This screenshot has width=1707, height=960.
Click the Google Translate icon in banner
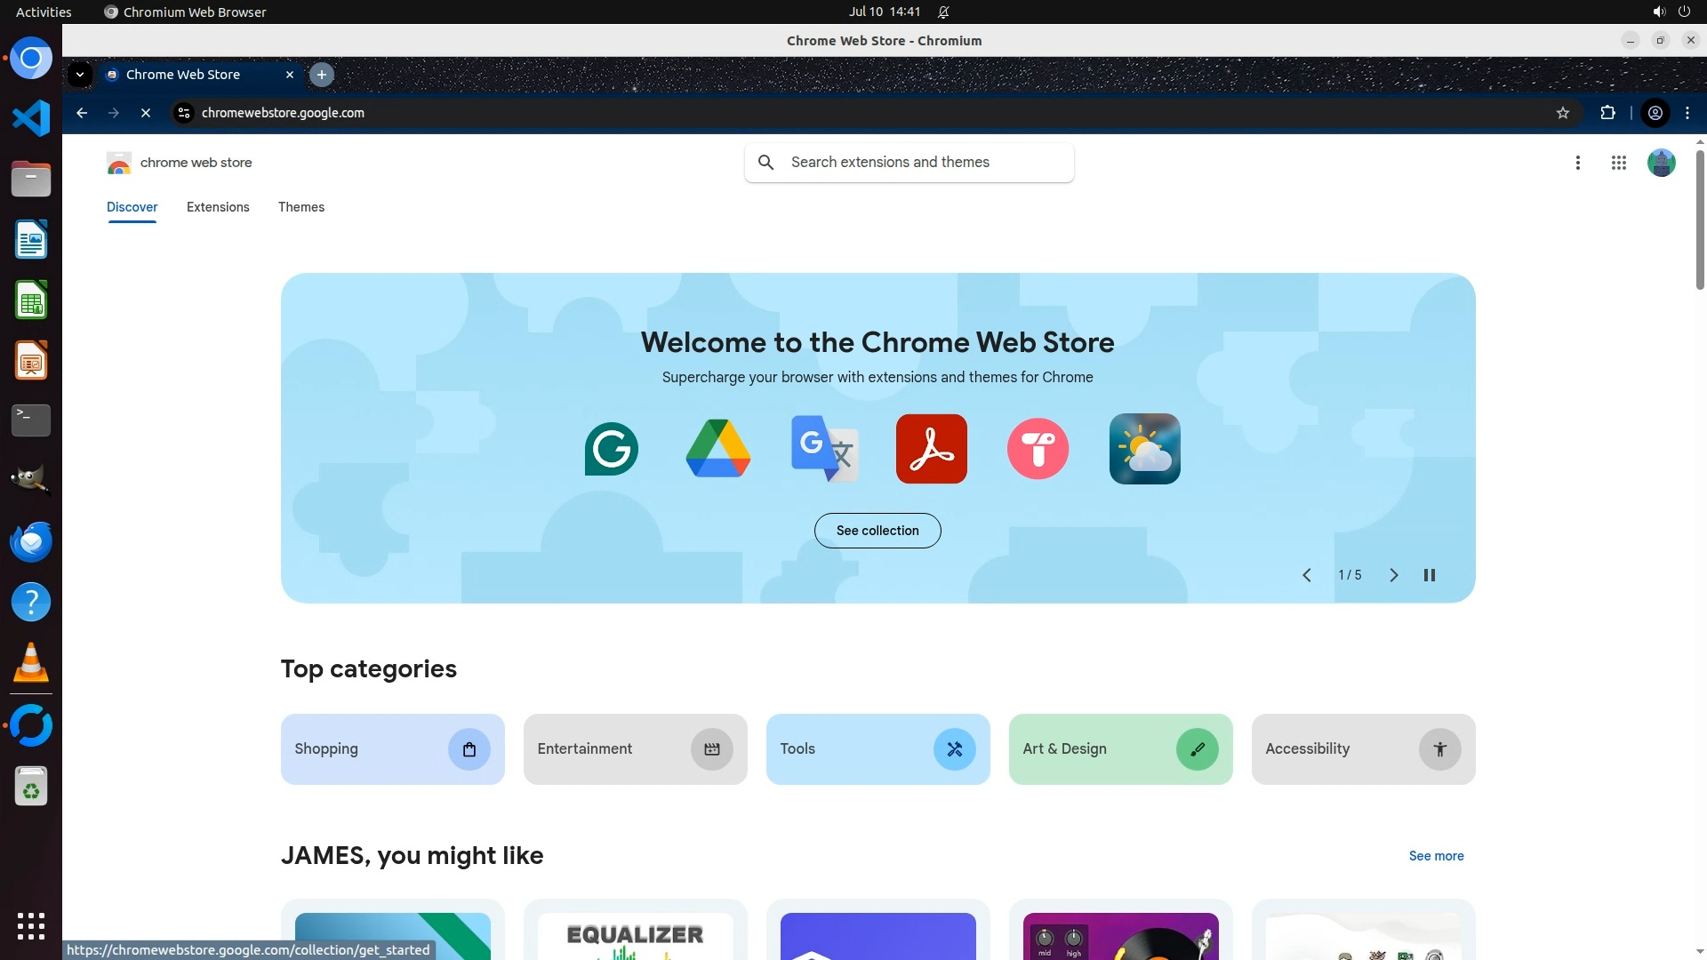824,449
